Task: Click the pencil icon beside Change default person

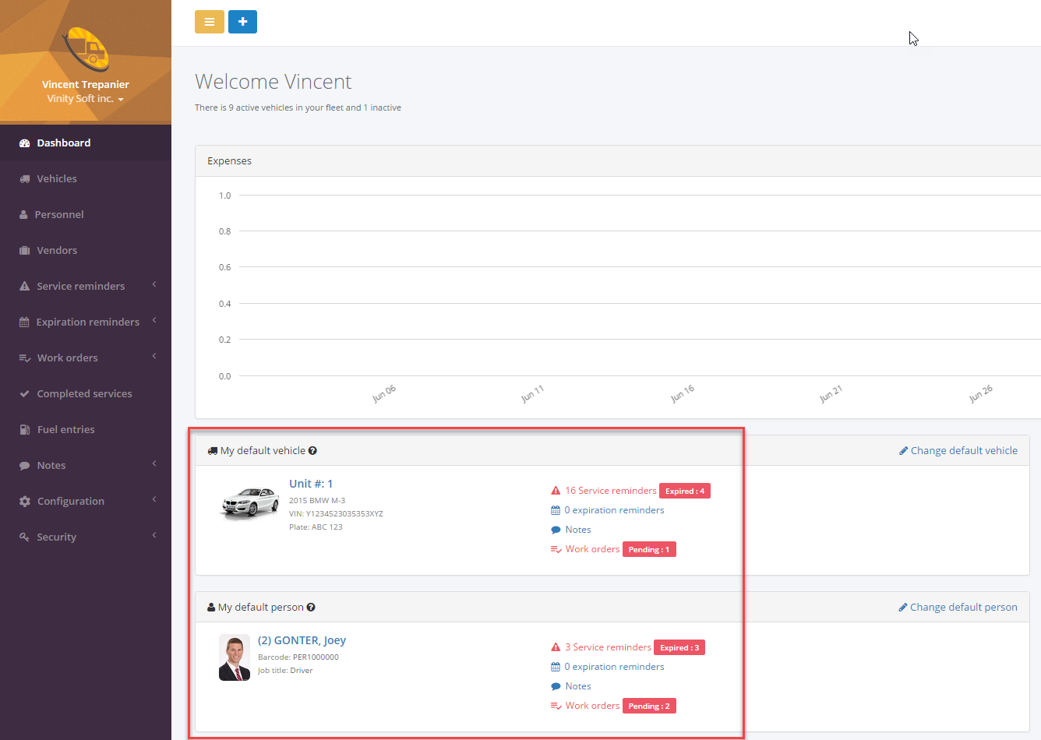Action: [903, 608]
